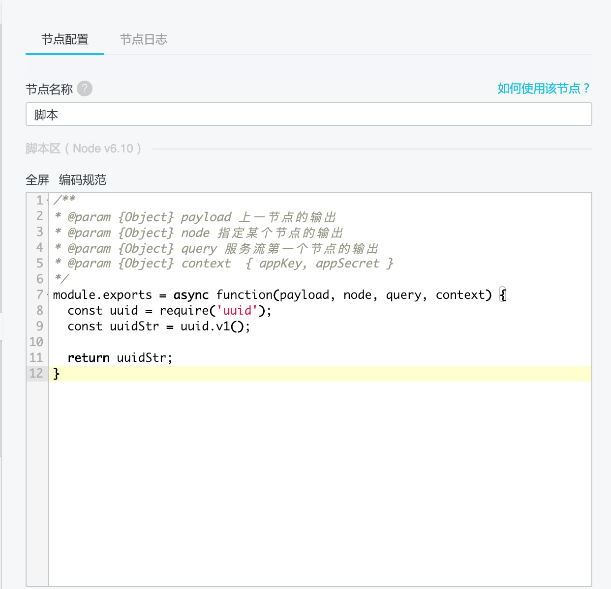The height and width of the screenshot is (589, 611).
Task: Open the 编码规范 coding guidelines link
Action: coord(83,180)
